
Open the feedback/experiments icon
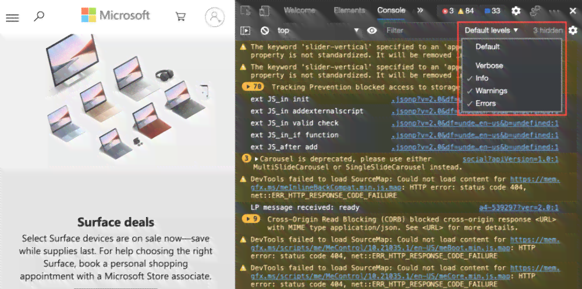(x=535, y=10)
